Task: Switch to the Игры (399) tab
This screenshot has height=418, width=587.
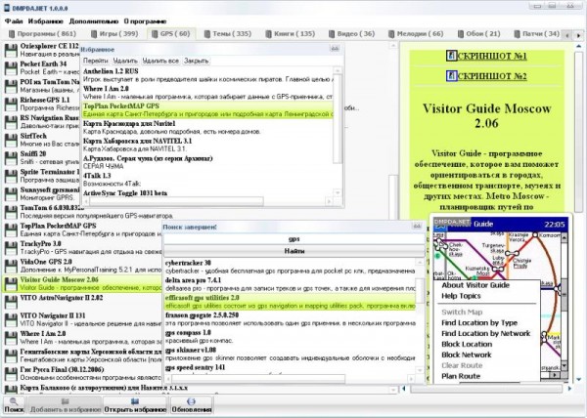Action: 114,34
